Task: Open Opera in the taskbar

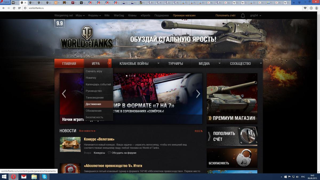Action: click(14, 177)
